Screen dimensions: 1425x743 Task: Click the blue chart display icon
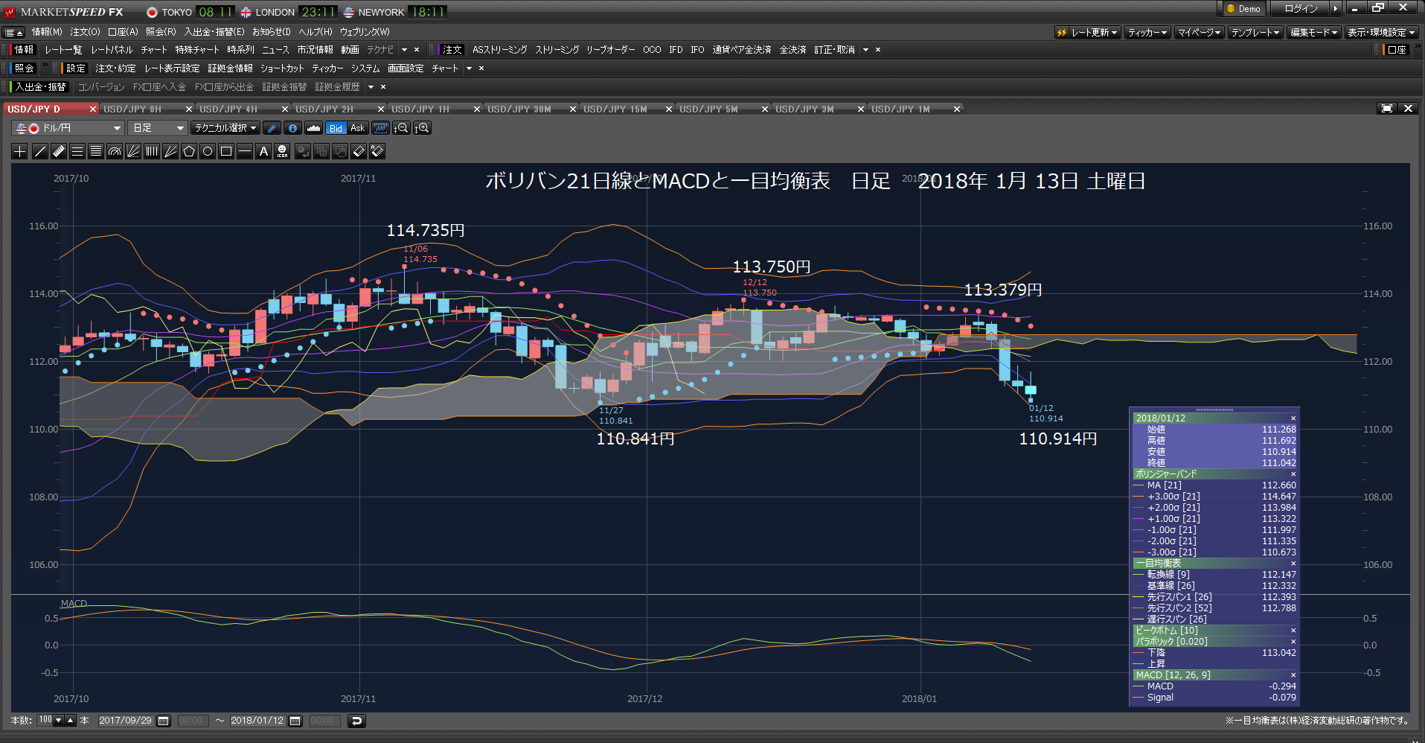click(x=380, y=128)
